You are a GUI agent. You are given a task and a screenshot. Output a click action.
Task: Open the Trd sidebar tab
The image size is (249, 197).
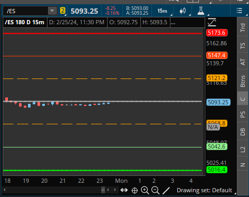pos(243,27)
